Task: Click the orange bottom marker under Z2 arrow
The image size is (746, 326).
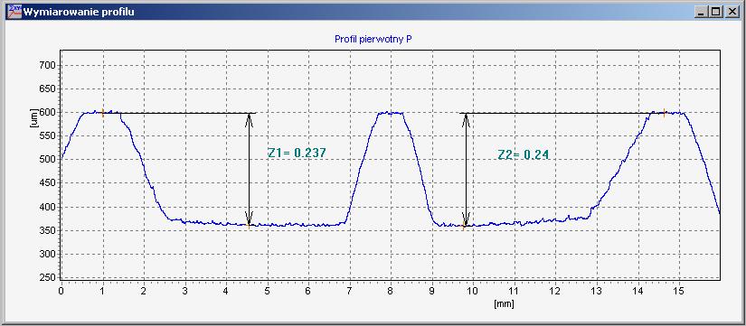Action: tap(464, 226)
